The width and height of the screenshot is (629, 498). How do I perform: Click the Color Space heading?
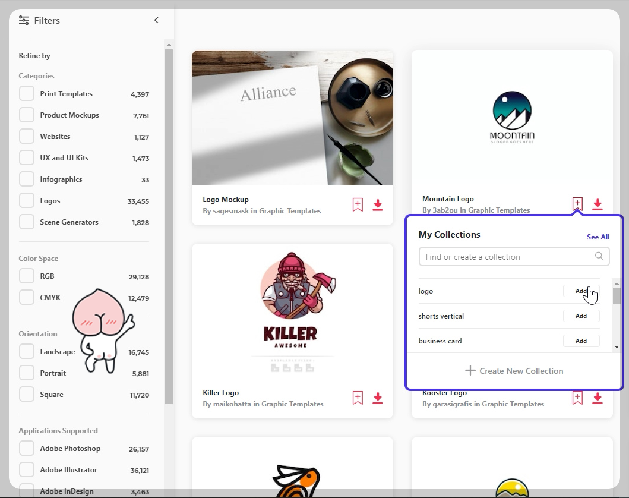click(38, 259)
